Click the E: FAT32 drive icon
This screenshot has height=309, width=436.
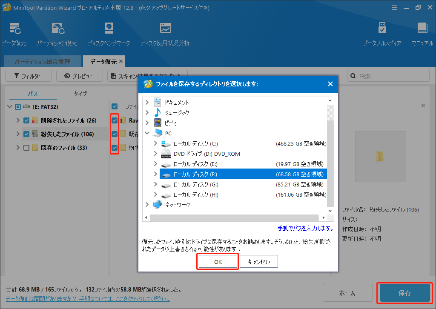(x=26, y=107)
